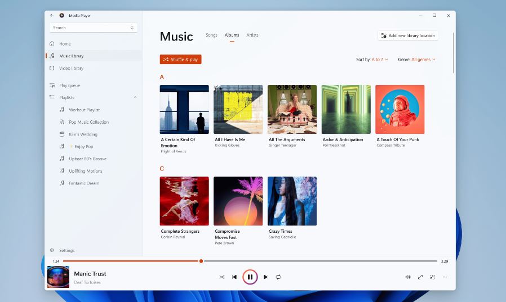The width and height of the screenshot is (506, 302).
Task: Click the vertical scrollbar of album list
Action: 454,53
